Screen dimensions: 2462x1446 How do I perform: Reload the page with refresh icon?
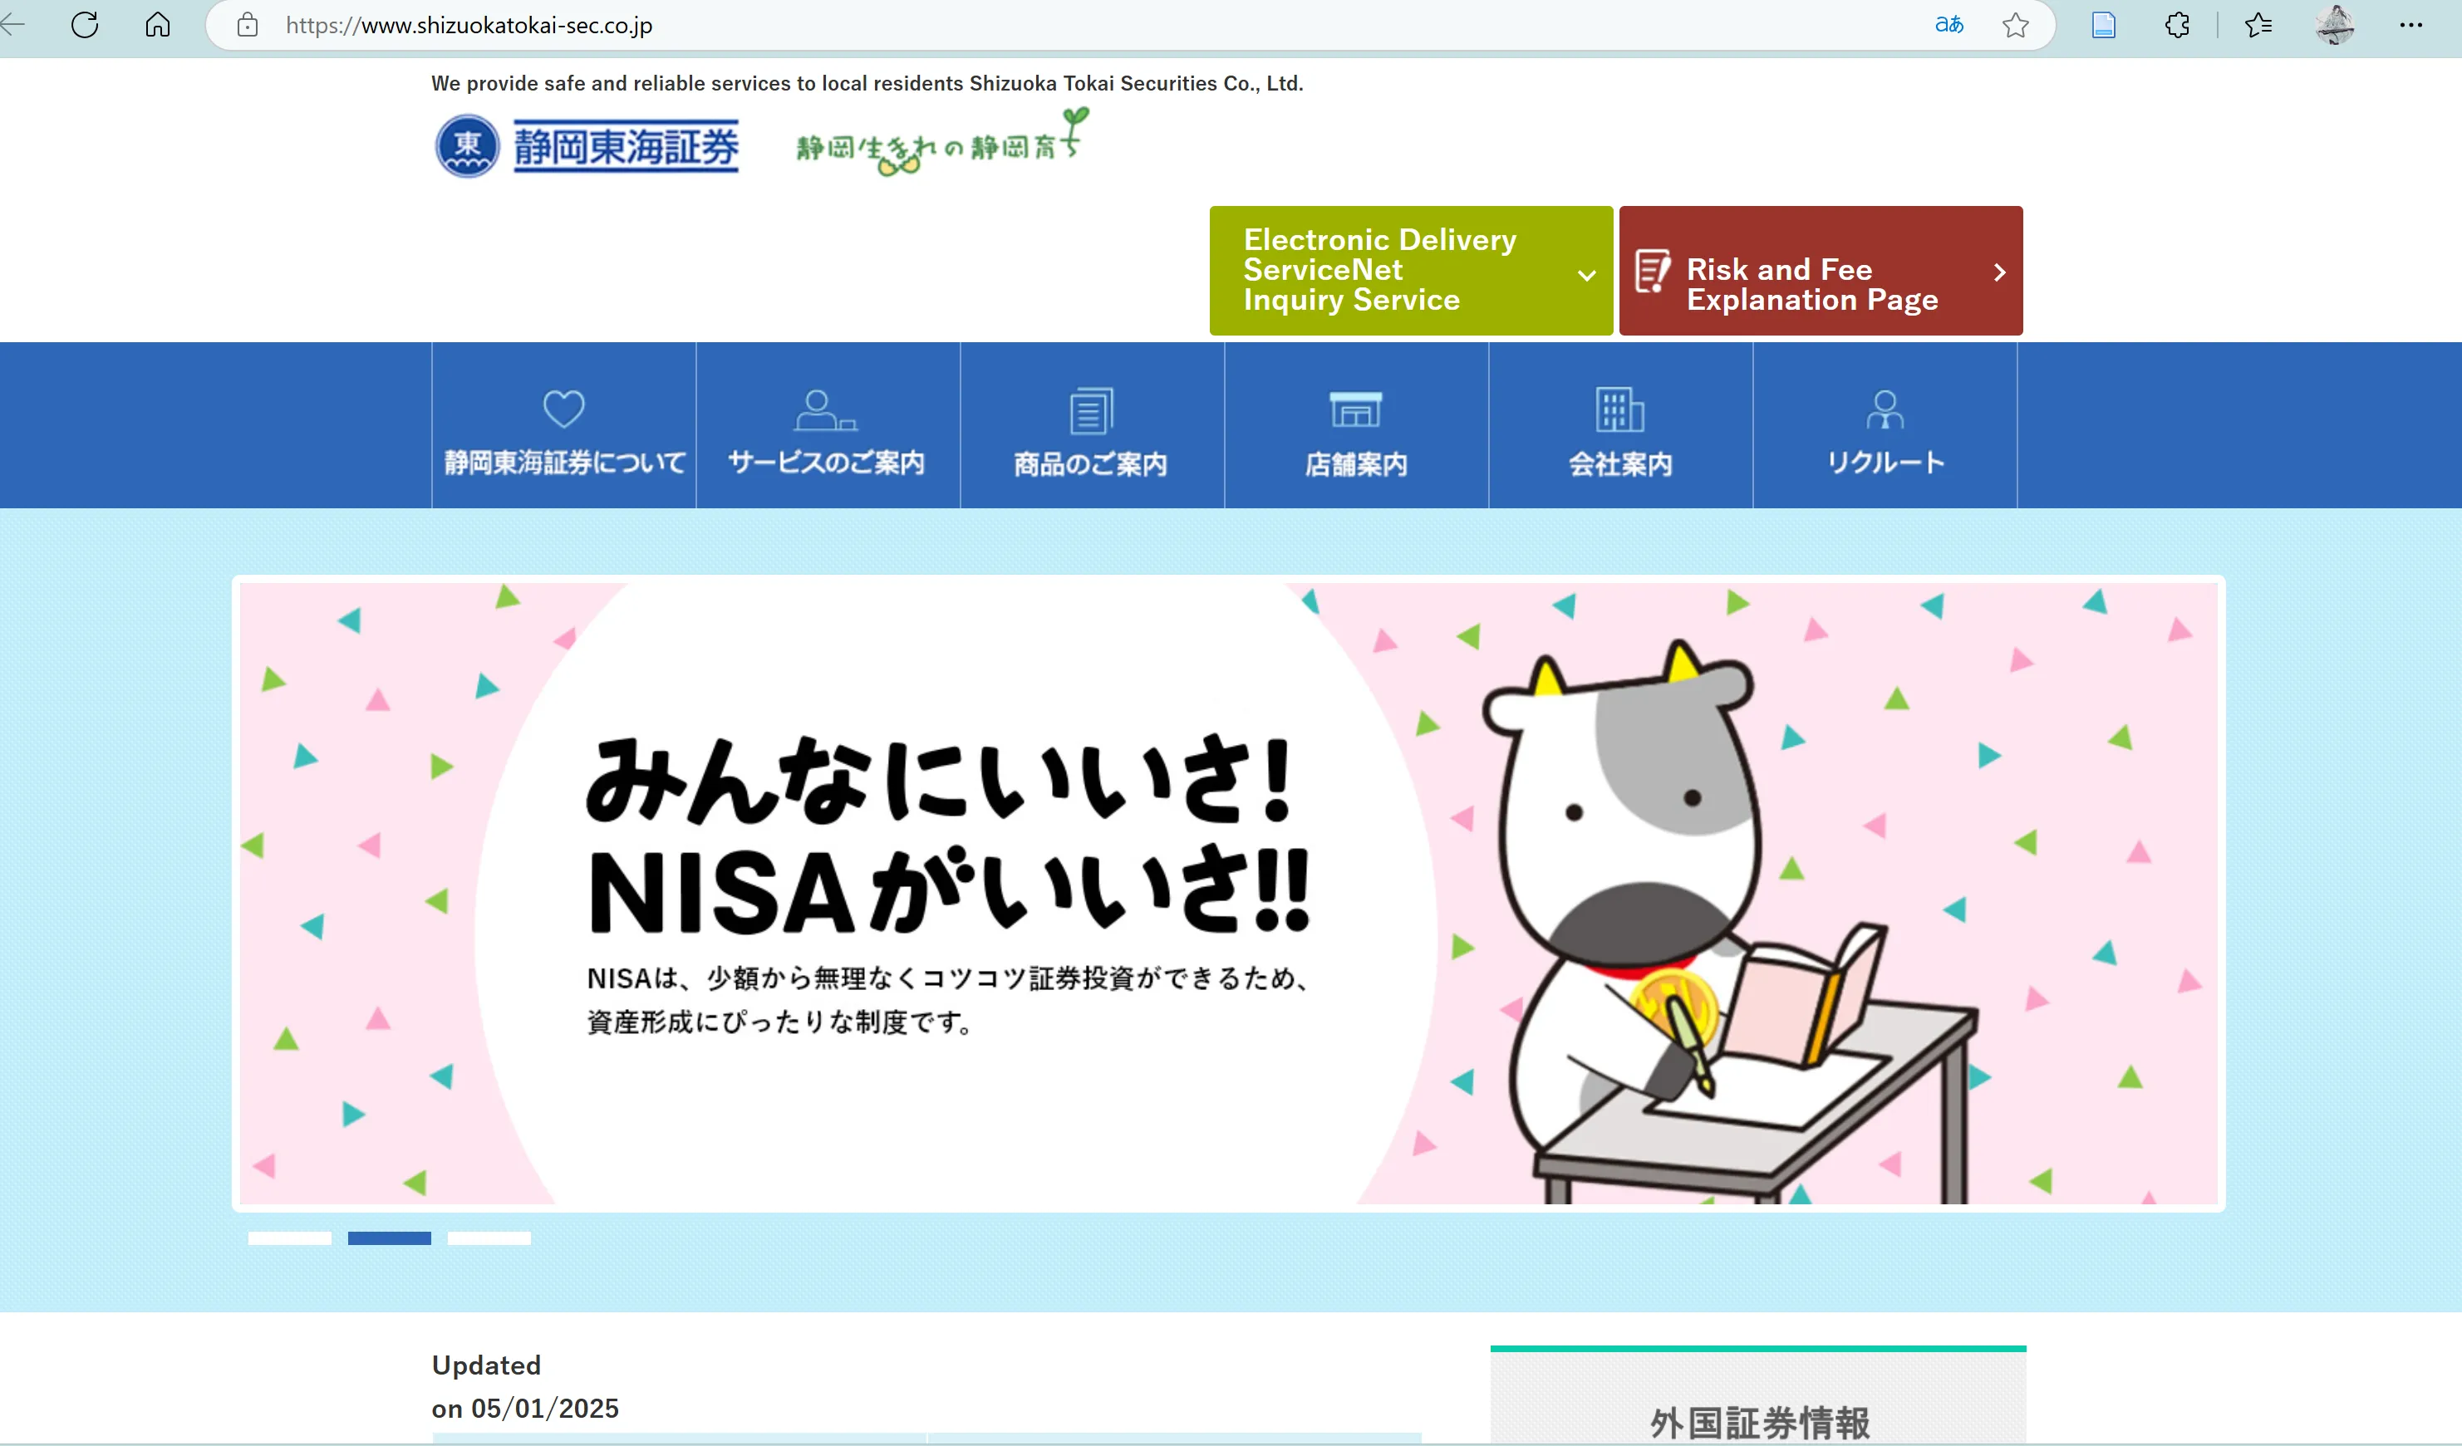coord(85,24)
